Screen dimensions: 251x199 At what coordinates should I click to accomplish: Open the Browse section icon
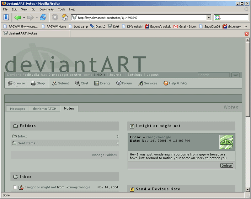pyautogui.click(x=10, y=83)
